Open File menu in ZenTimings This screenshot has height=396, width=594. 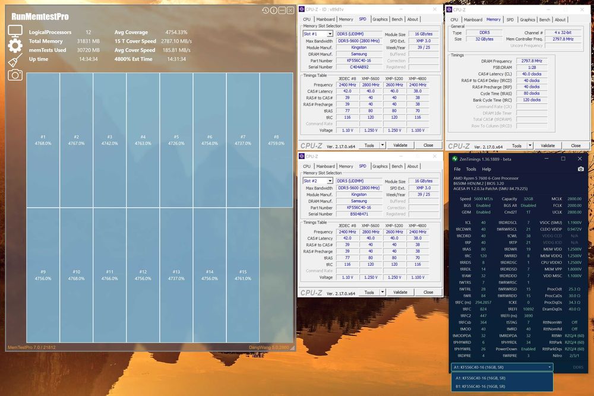pyautogui.click(x=457, y=169)
